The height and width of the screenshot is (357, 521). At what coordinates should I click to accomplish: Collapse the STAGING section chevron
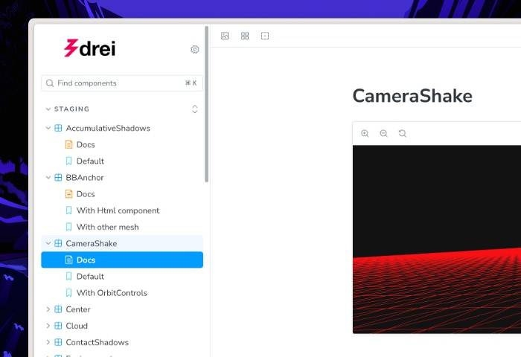(48, 109)
